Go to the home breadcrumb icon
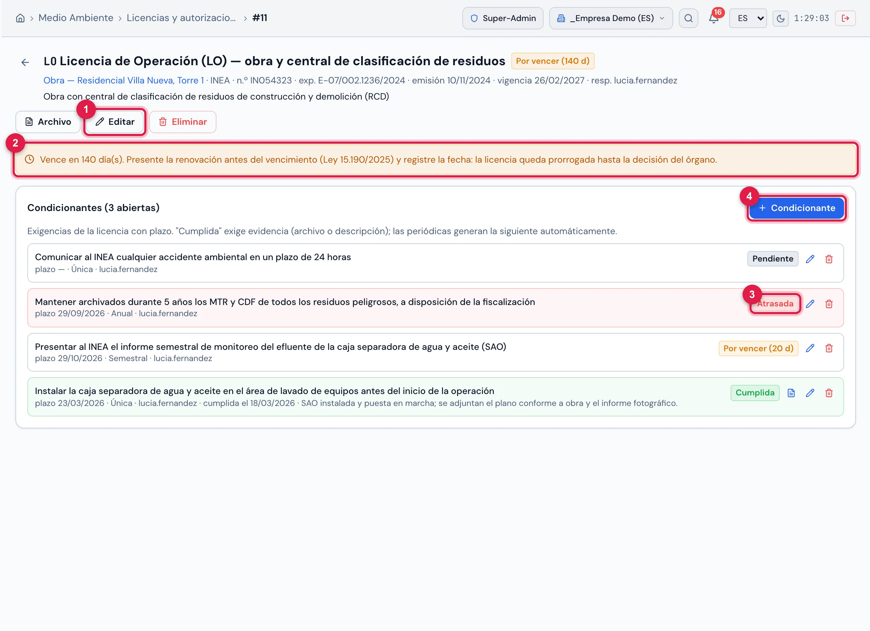 [x=20, y=18]
